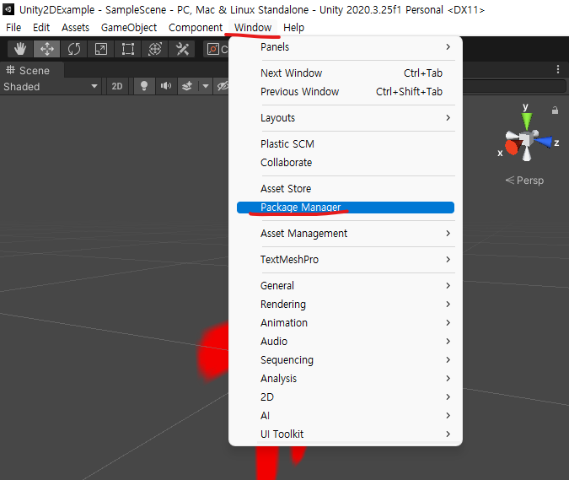Click the green Y axis cone
569x480 pixels.
[527, 121]
